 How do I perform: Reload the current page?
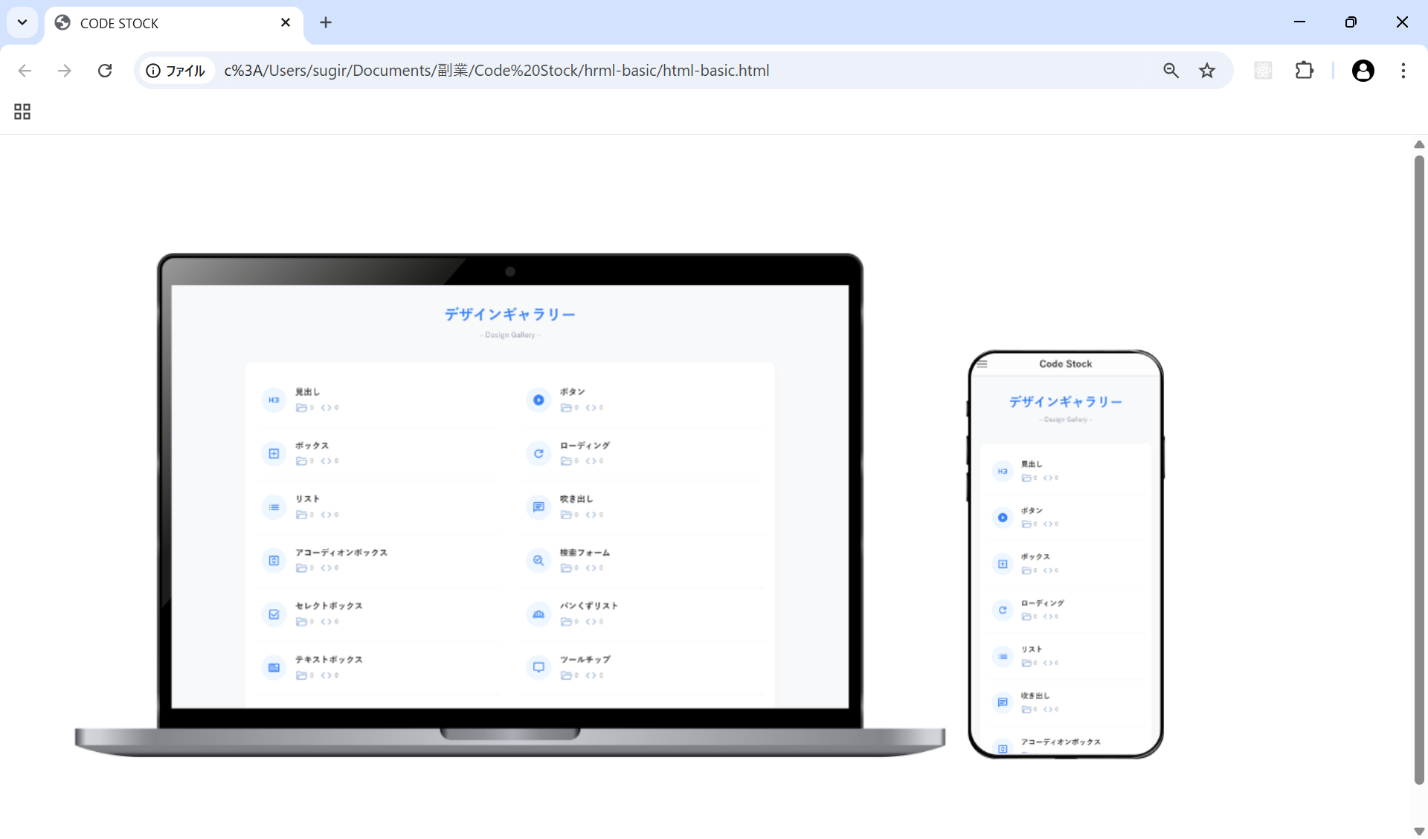click(105, 70)
